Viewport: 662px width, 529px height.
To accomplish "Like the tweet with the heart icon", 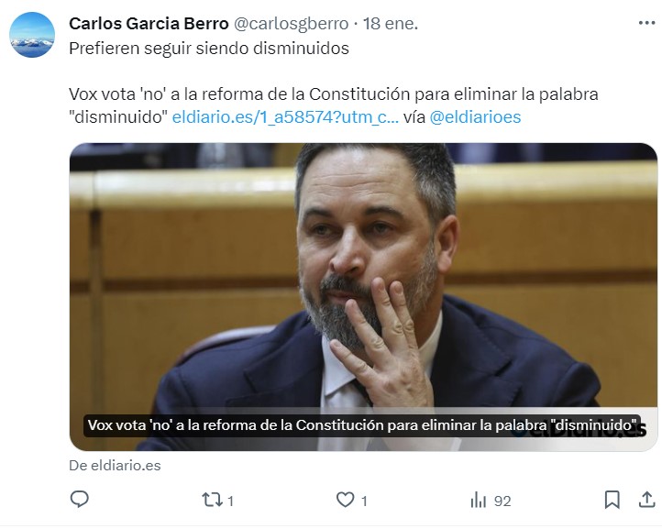I will [x=345, y=500].
